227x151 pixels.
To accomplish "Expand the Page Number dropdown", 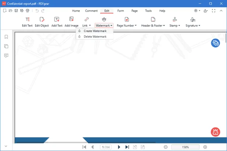I will pos(127,22).
